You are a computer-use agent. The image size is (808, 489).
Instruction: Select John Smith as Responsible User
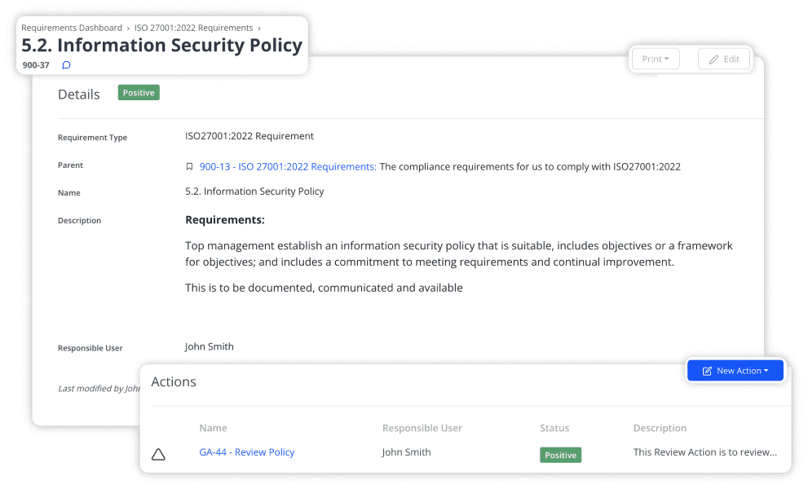pyautogui.click(x=209, y=346)
